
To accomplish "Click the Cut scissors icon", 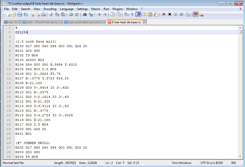I will click(51, 15).
